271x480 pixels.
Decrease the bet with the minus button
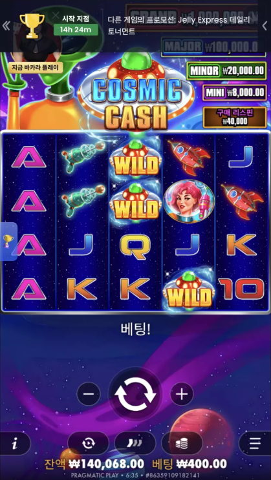pos(89,394)
